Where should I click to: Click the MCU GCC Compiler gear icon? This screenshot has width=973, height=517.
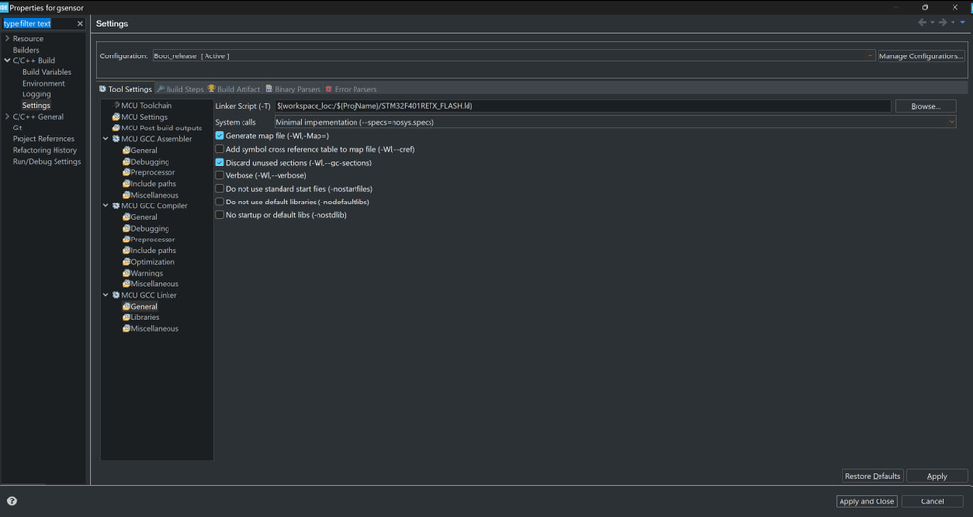pos(116,206)
